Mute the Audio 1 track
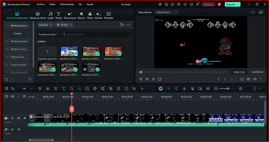The image size is (269, 142). pos(19,129)
